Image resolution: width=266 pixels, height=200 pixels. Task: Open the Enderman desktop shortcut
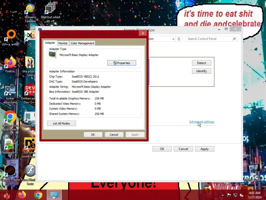point(29,119)
